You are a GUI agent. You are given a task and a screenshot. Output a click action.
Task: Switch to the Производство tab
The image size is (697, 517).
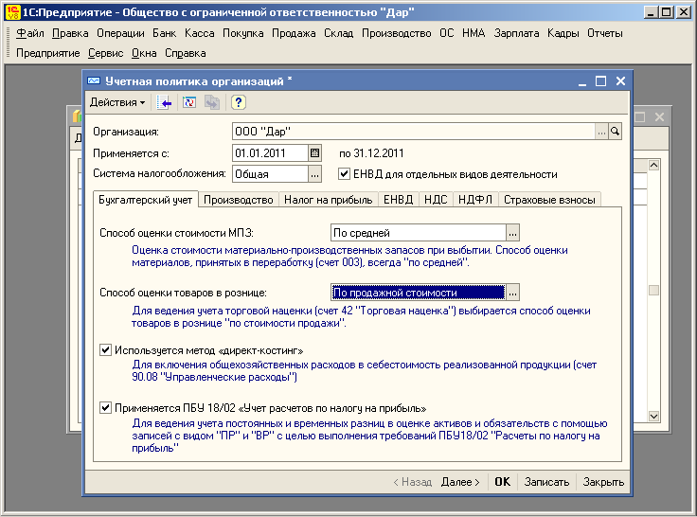[239, 200]
